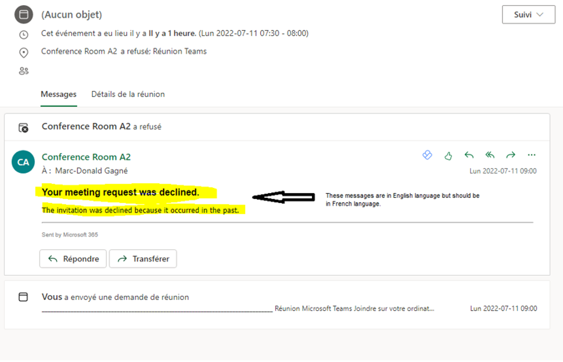Click the Forward arrow icon

point(511,155)
